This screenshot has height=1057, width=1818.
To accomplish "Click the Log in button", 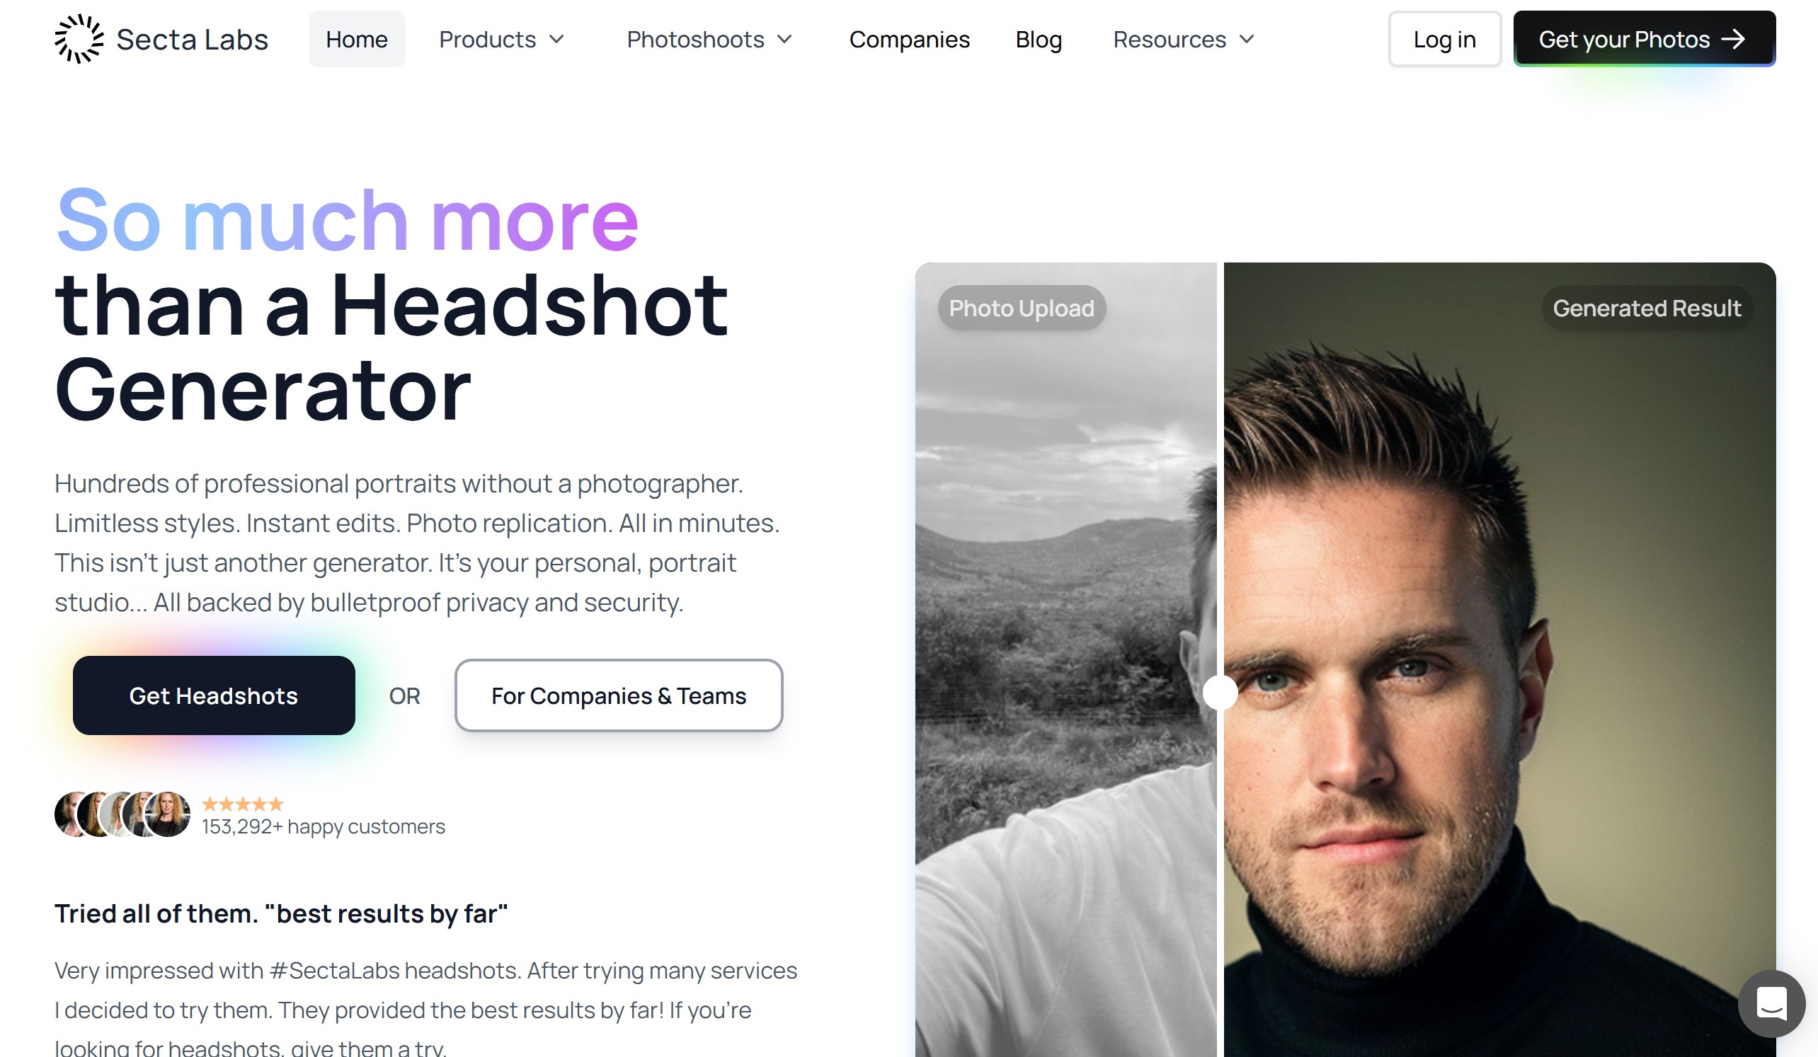I will coord(1444,39).
